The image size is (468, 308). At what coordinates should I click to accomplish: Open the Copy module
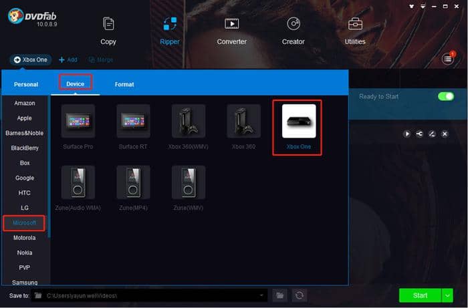108,31
